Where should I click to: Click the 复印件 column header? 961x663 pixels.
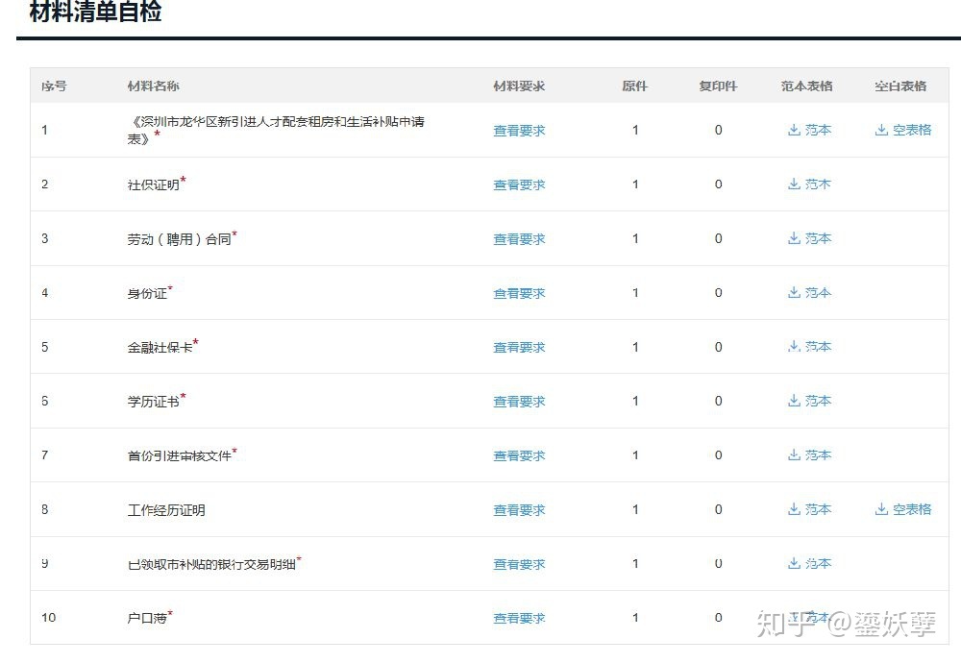point(718,86)
